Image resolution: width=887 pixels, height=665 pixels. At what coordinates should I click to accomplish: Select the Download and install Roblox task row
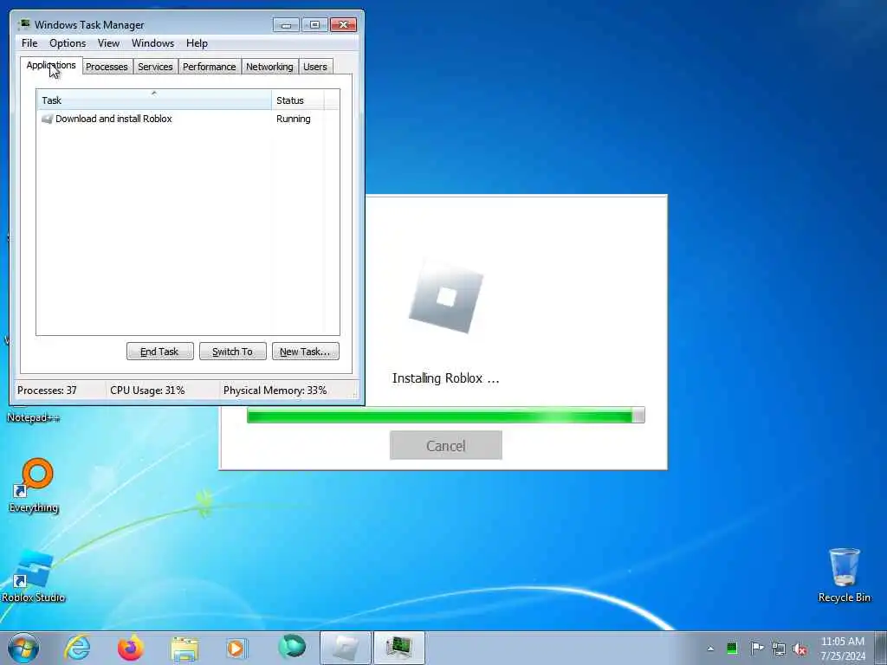pyautogui.click(x=188, y=119)
